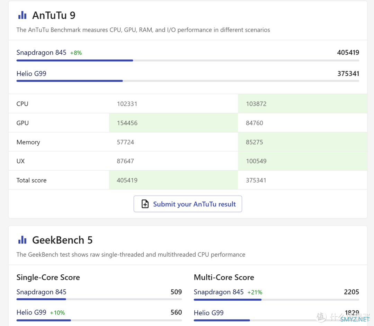Screen dimensions: 374x326
Task: Click Helio G99 Multi-Core progress bar
Action: tap(276, 320)
